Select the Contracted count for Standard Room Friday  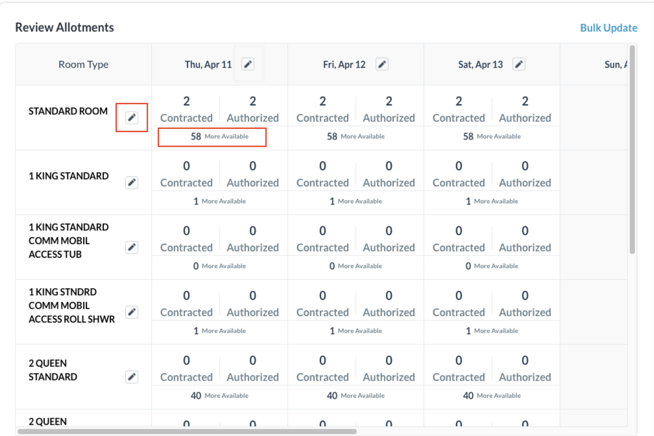click(x=322, y=109)
